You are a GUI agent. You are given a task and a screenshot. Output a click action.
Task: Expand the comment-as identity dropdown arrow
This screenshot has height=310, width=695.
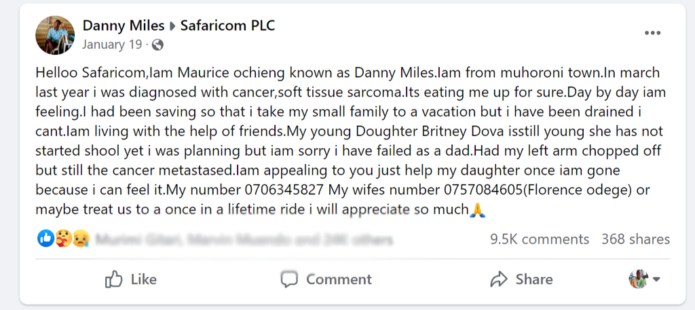point(656,280)
